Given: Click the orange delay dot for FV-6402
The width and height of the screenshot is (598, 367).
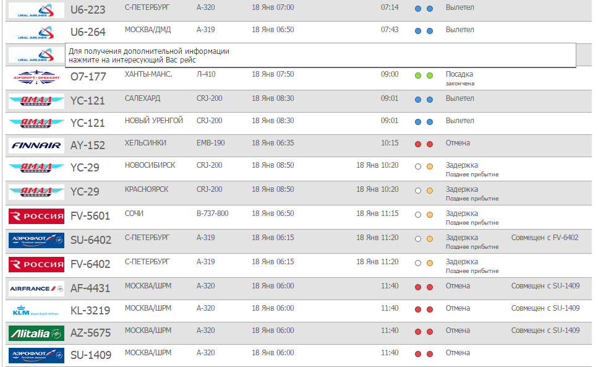Looking at the screenshot, I should pyautogui.click(x=430, y=264).
